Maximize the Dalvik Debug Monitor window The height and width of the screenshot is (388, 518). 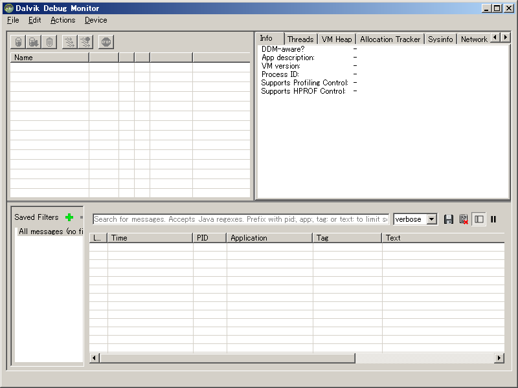pos(497,8)
